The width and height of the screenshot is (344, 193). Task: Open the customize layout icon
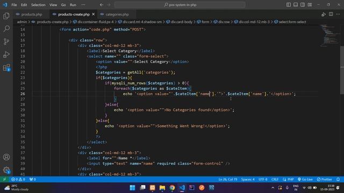point(310,5)
